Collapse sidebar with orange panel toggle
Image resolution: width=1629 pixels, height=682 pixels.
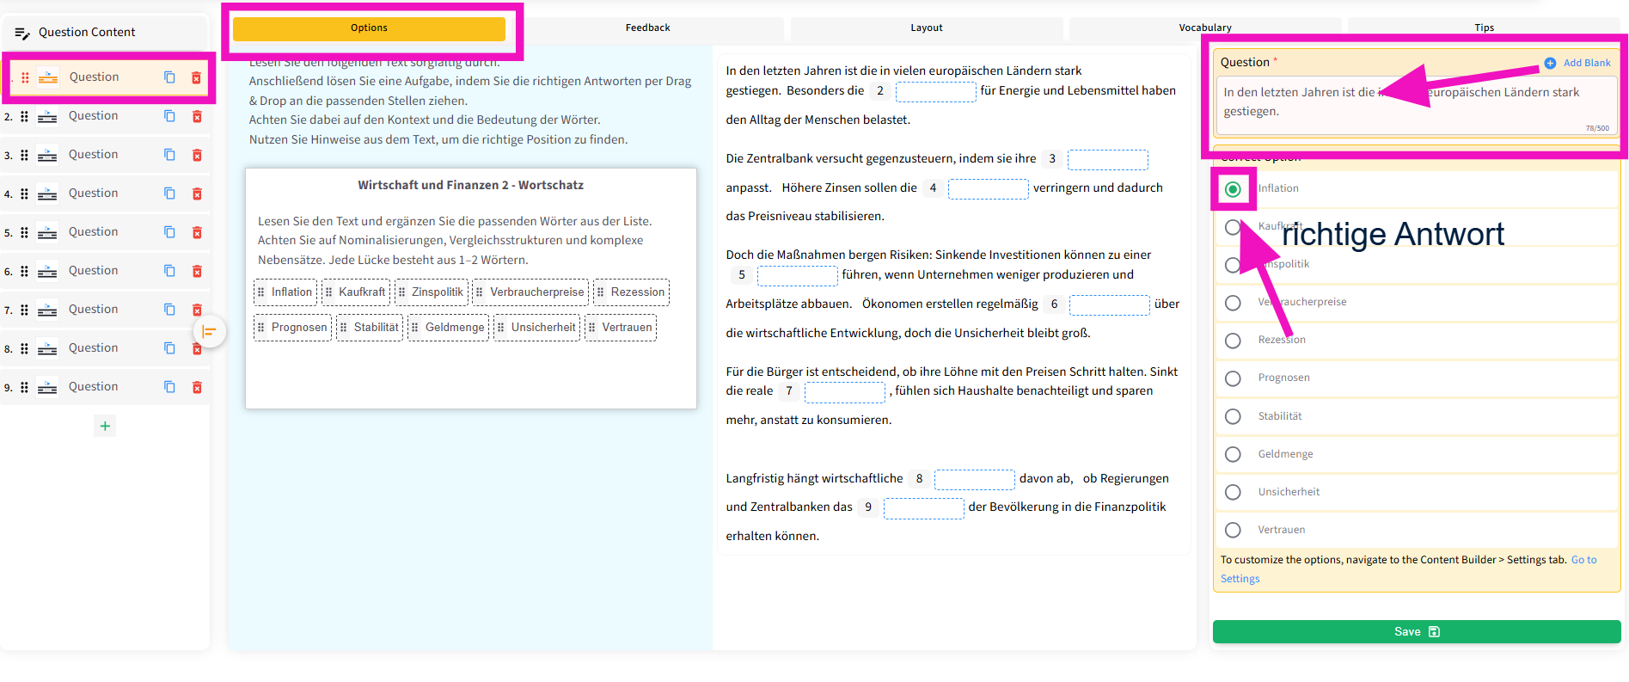[209, 332]
